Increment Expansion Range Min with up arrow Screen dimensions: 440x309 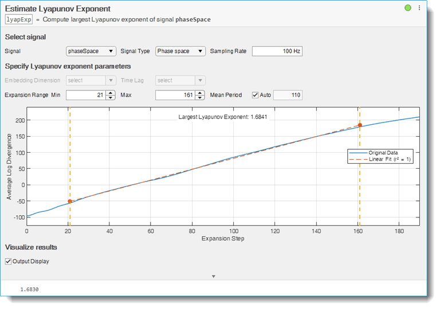point(111,93)
